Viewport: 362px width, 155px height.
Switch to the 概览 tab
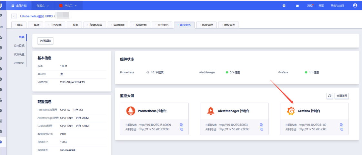19,25
